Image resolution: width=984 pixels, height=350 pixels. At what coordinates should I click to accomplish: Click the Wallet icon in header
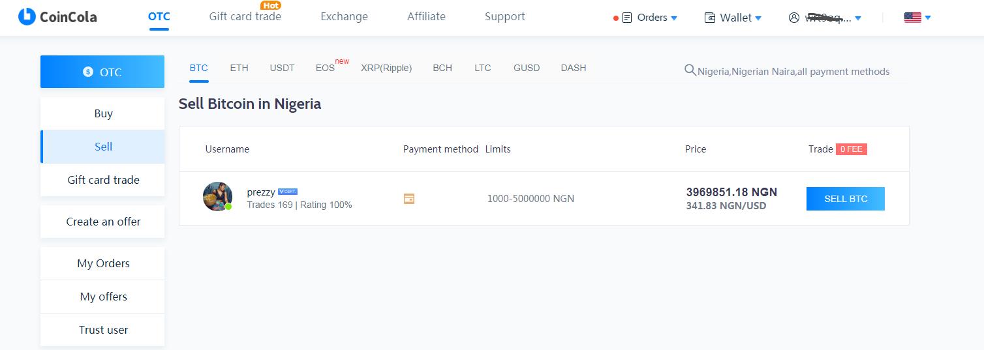click(x=710, y=18)
